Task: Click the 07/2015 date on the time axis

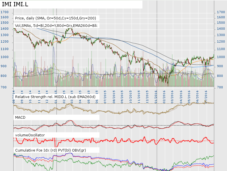Action: point(105,93)
